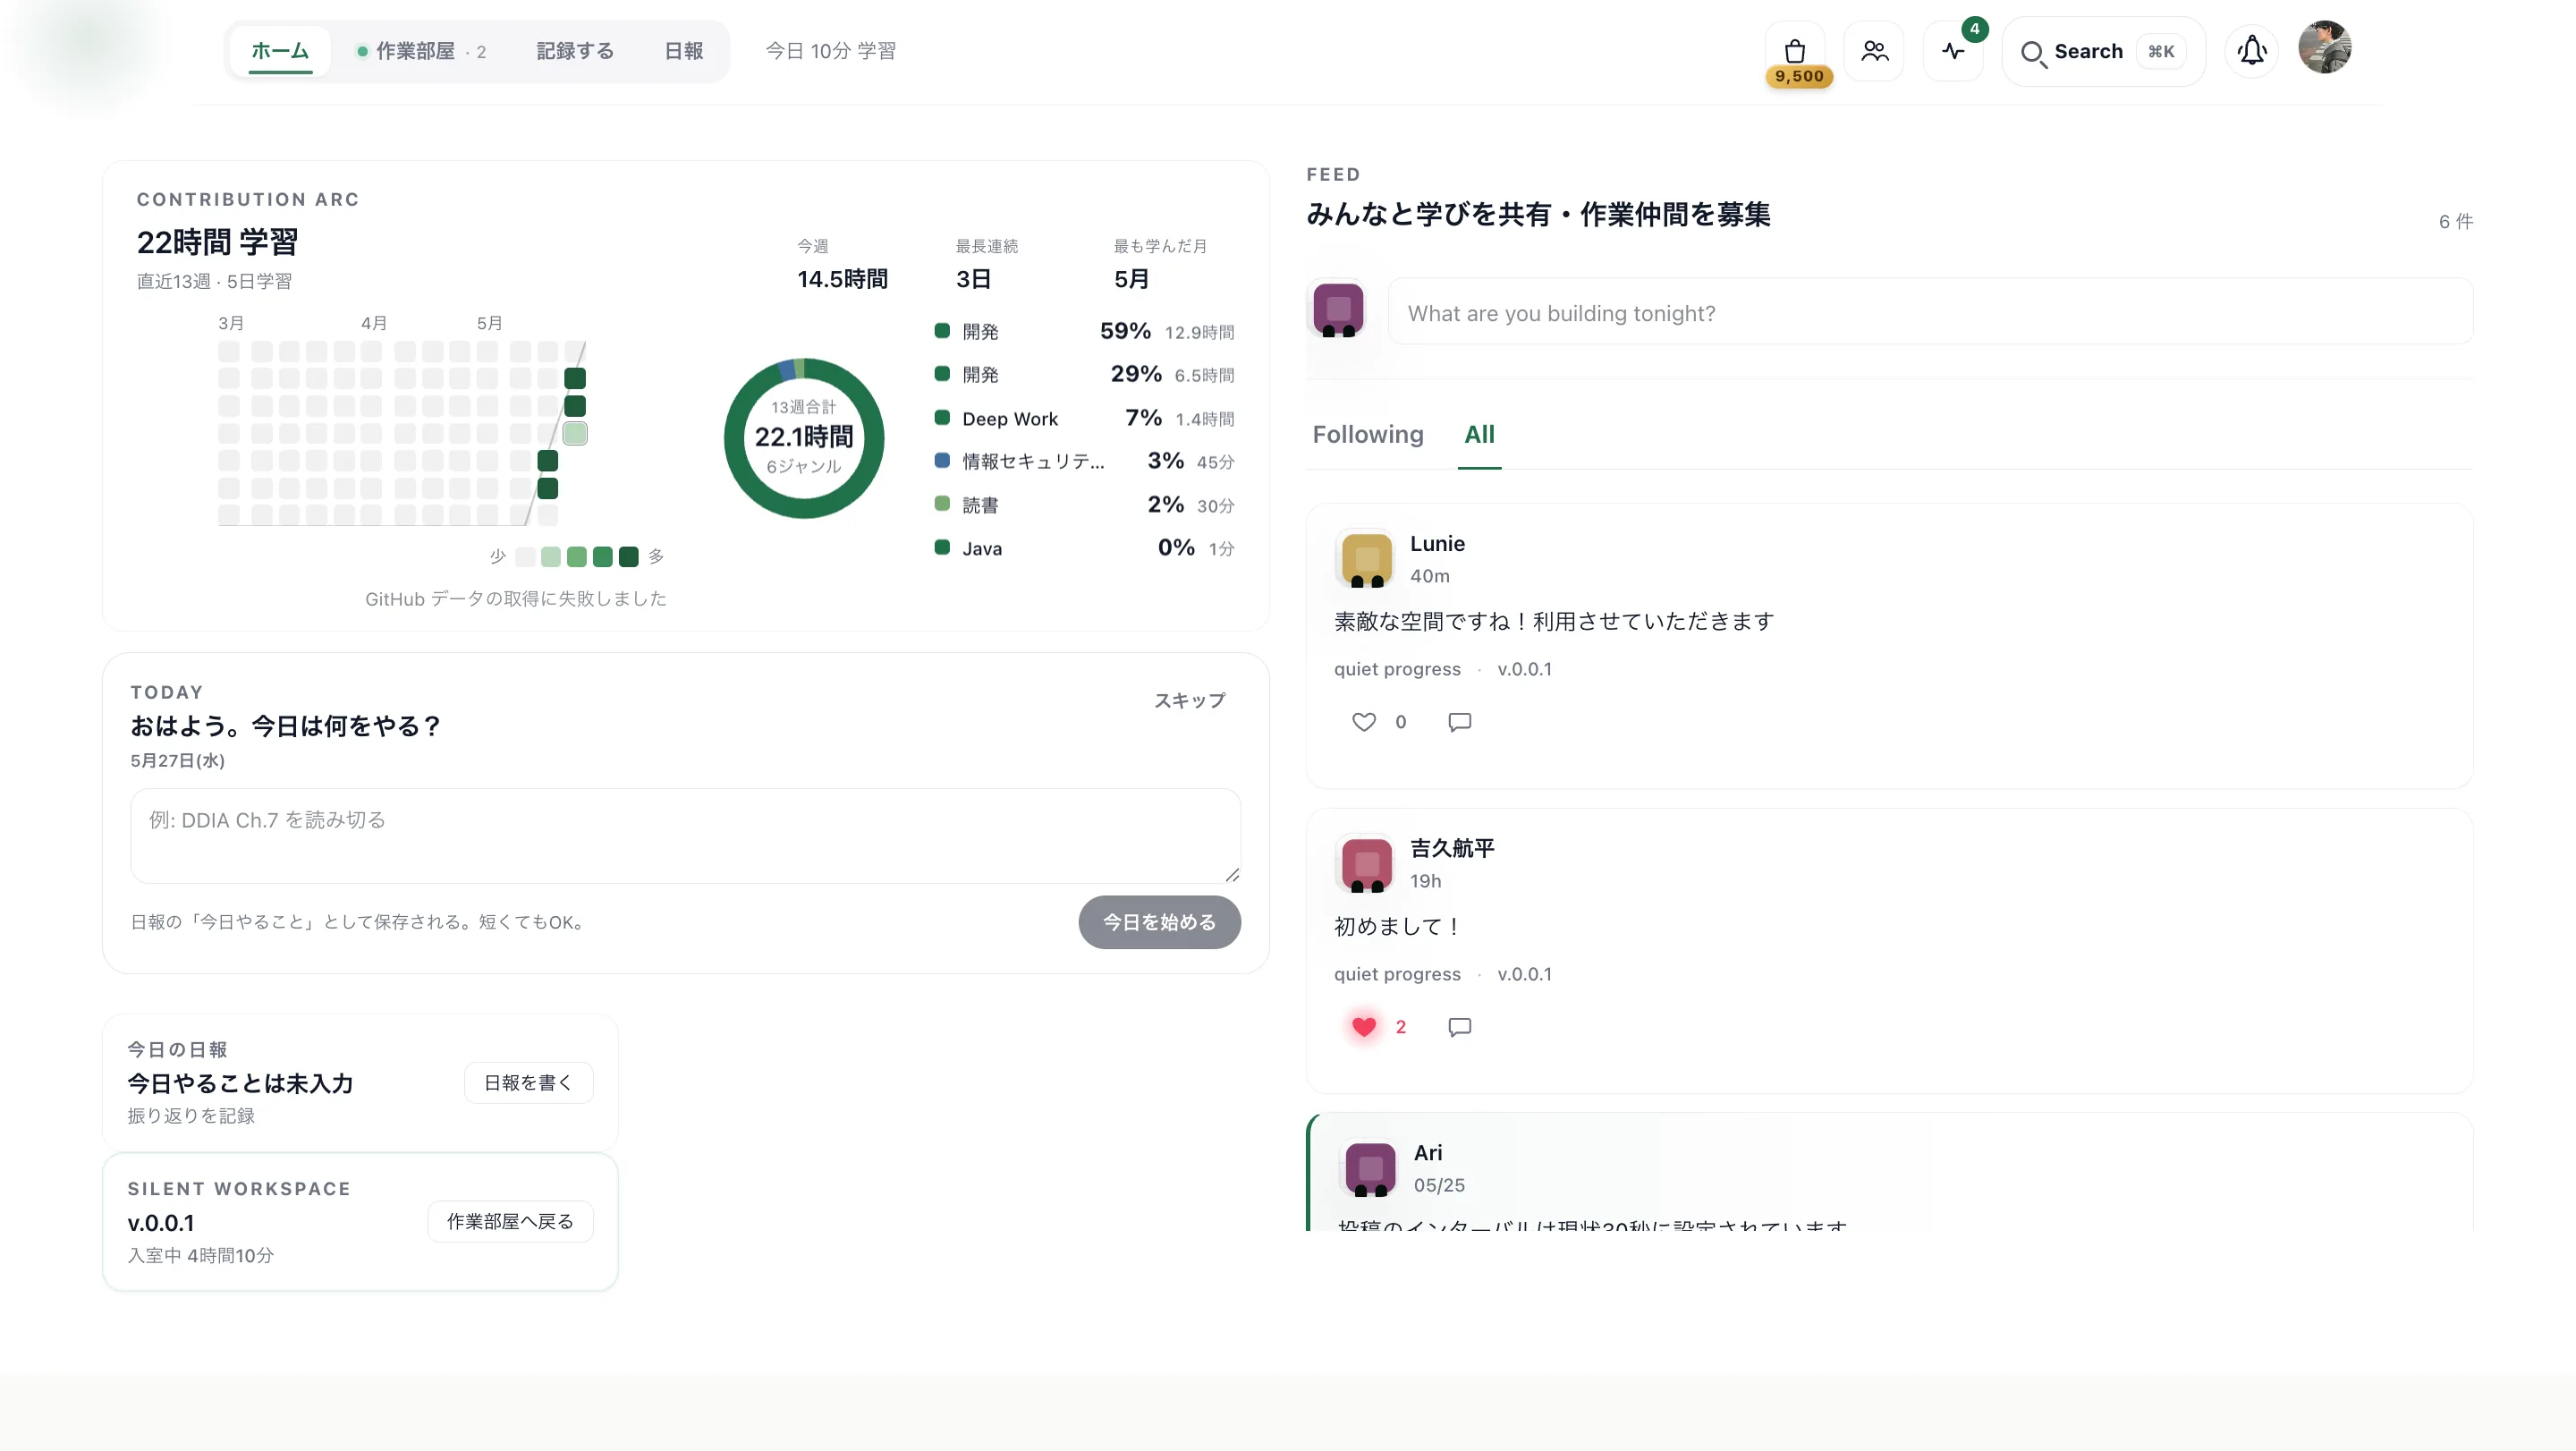Click the '今日 10分 学習' status text
Screen dimensions: 2576x1451
click(831, 51)
